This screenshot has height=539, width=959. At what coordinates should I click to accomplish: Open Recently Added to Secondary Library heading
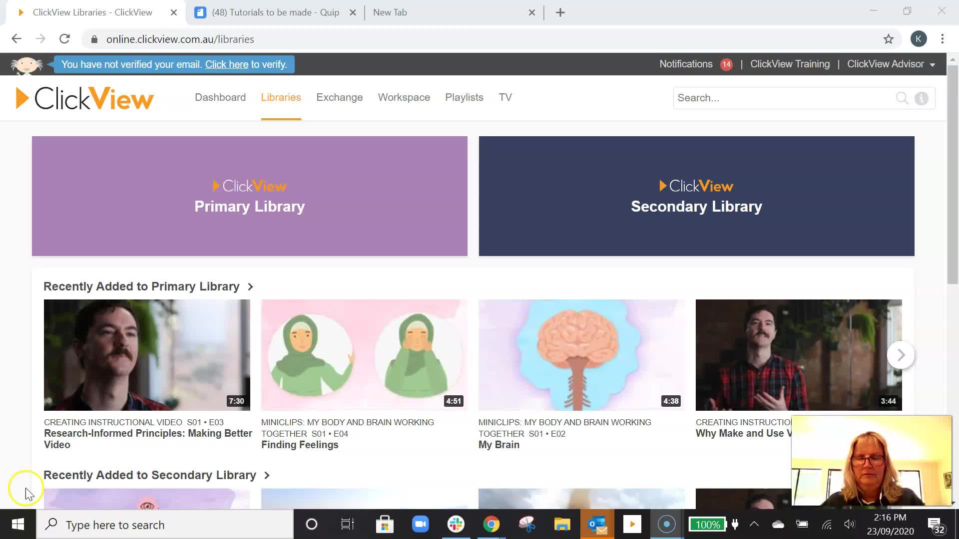point(150,475)
